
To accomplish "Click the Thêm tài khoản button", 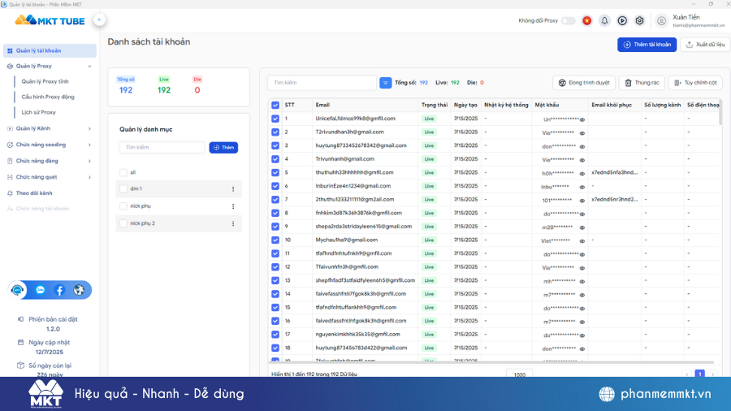I will [647, 45].
